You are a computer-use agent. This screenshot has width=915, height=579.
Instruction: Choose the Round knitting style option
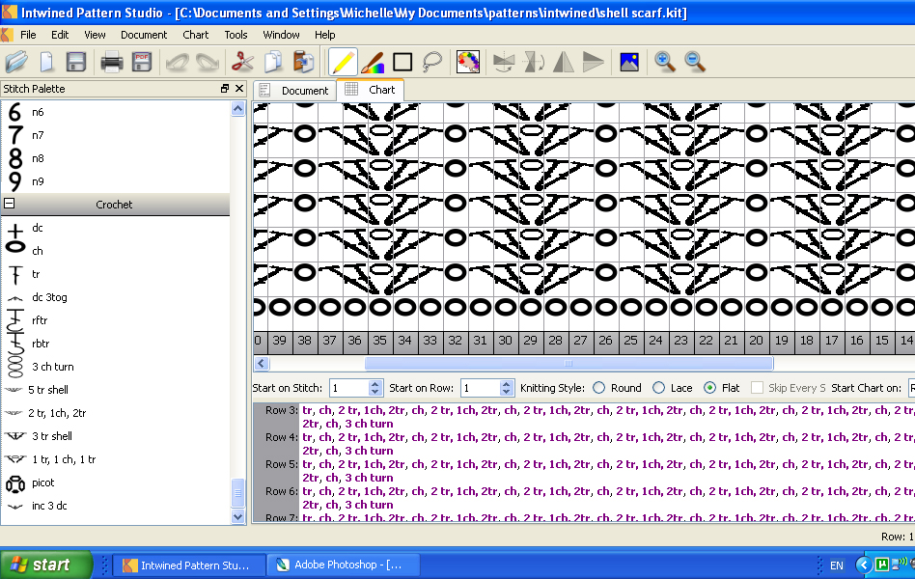[600, 385]
